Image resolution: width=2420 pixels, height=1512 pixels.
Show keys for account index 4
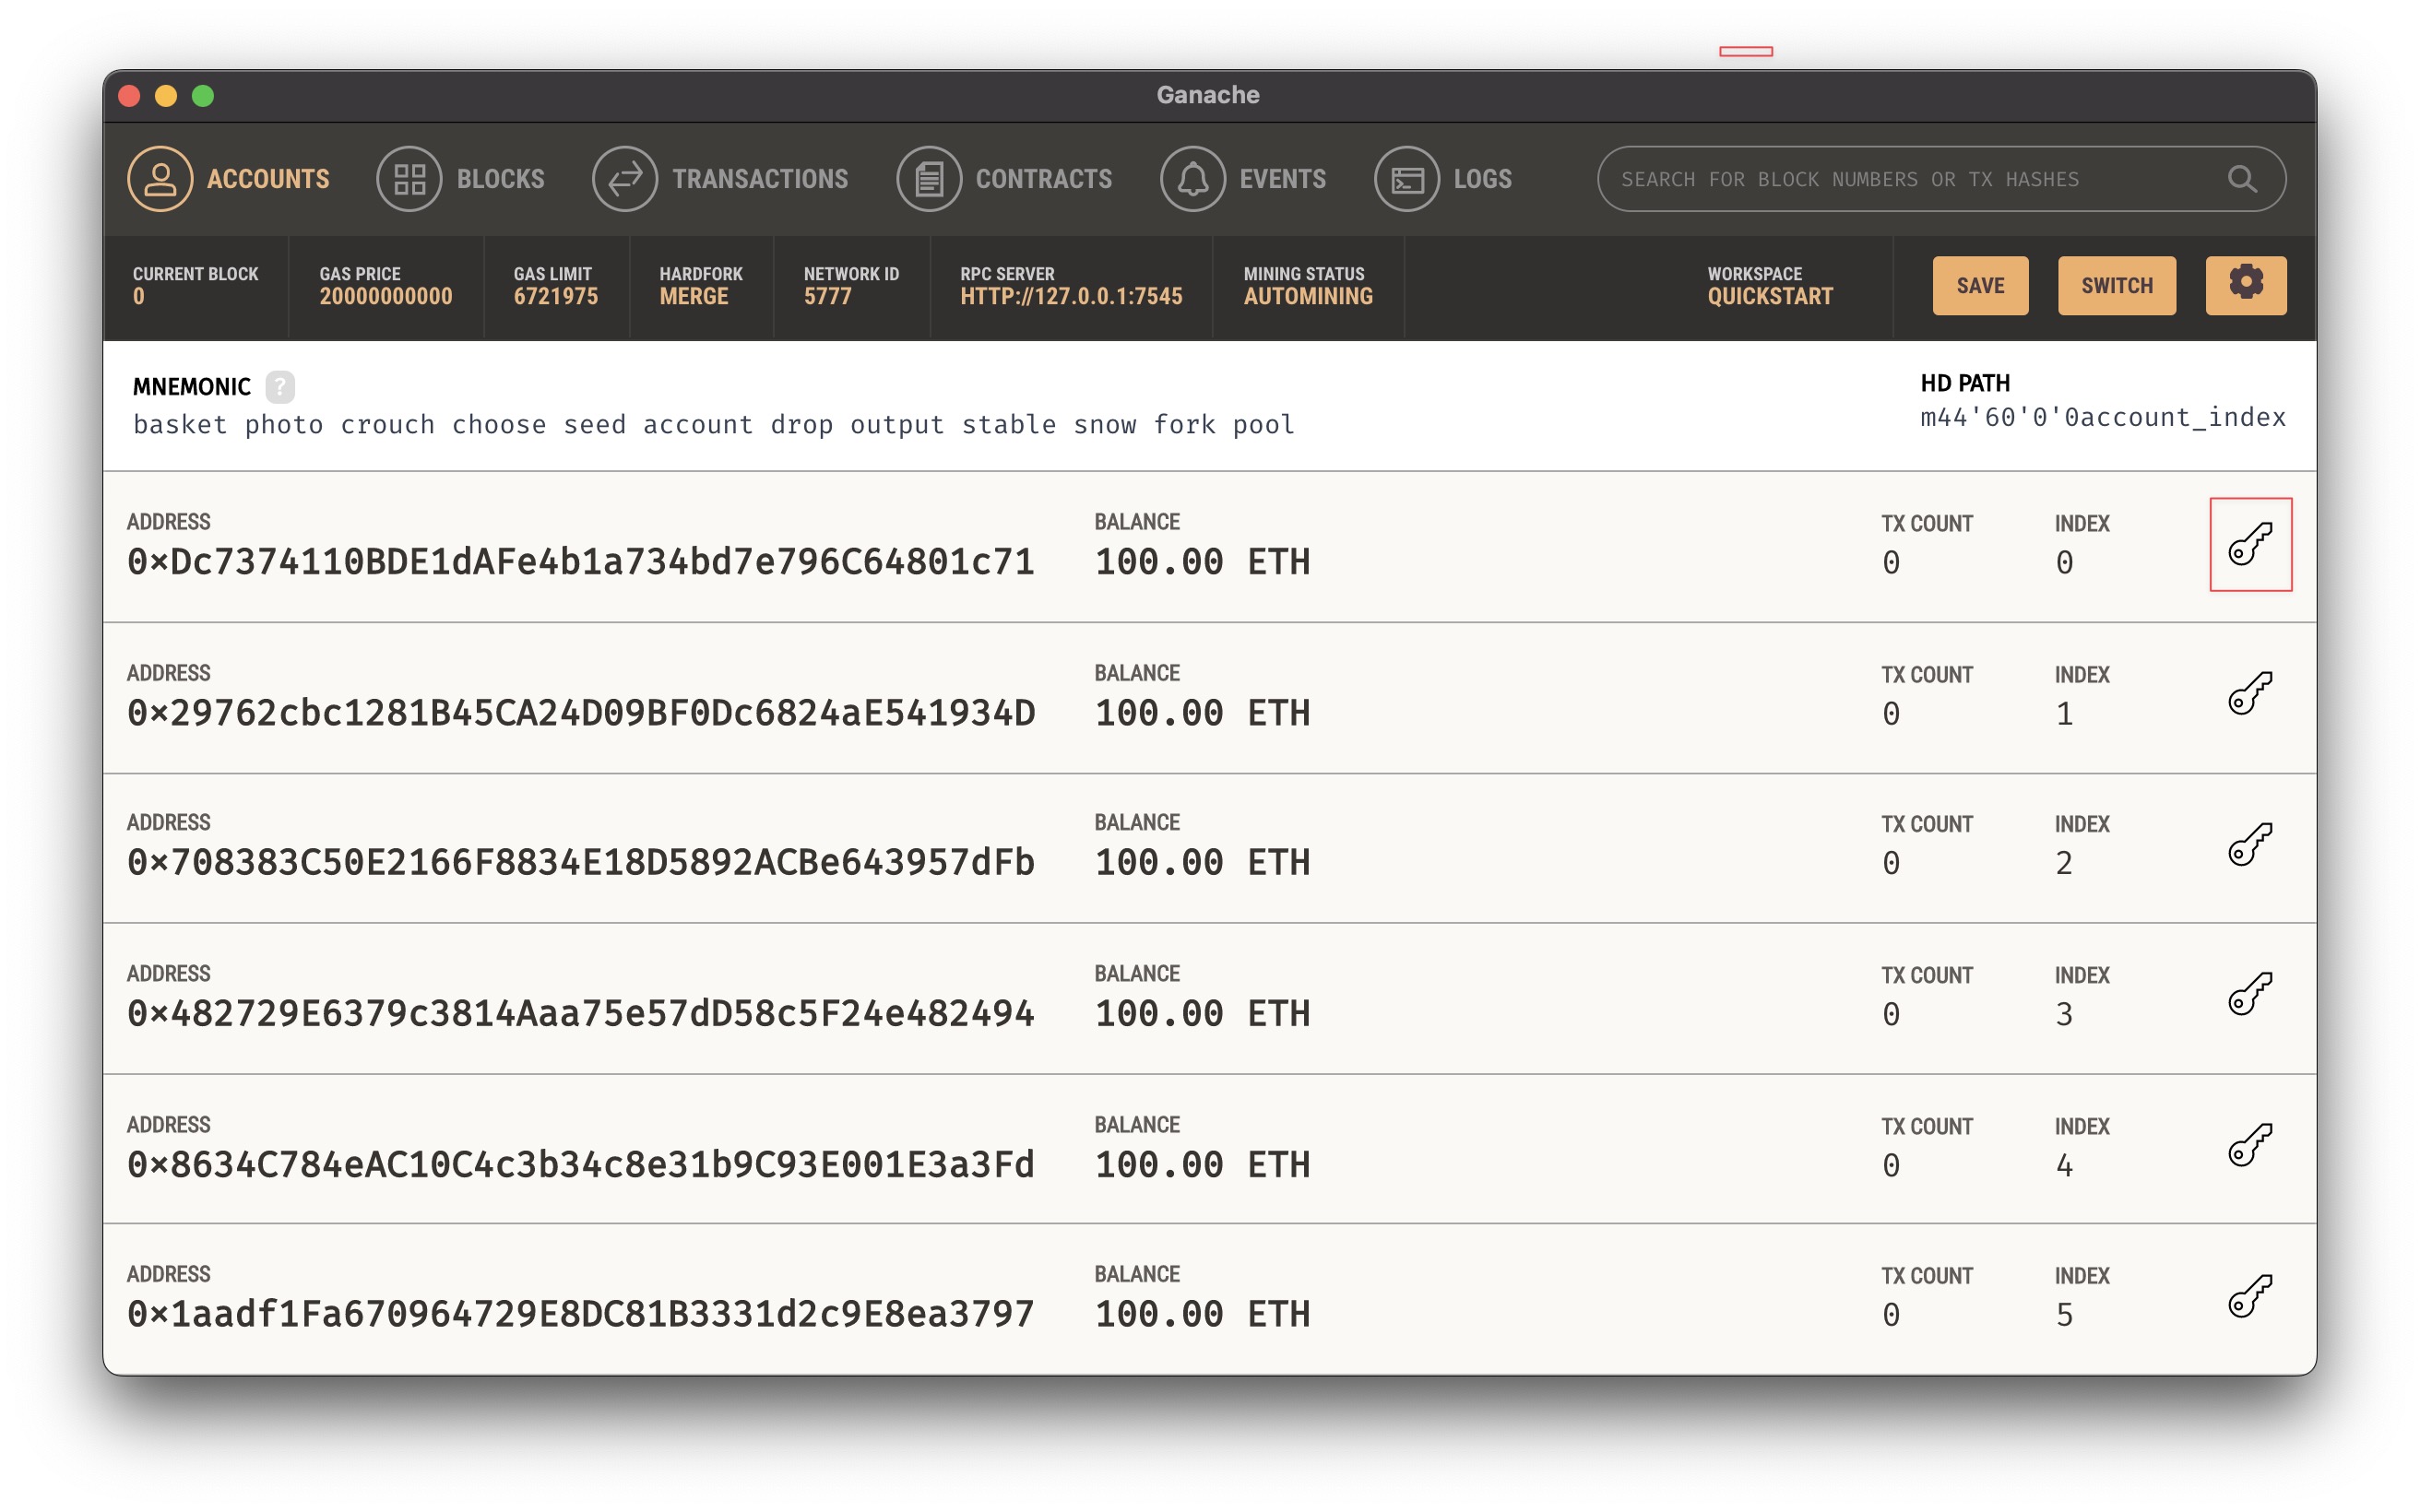click(2250, 1145)
